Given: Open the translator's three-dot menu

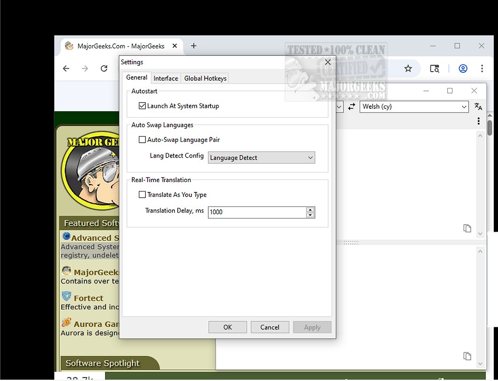Looking at the screenshot, I should point(479,121).
